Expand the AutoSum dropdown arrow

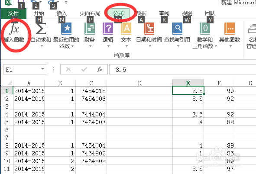click(x=42, y=46)
